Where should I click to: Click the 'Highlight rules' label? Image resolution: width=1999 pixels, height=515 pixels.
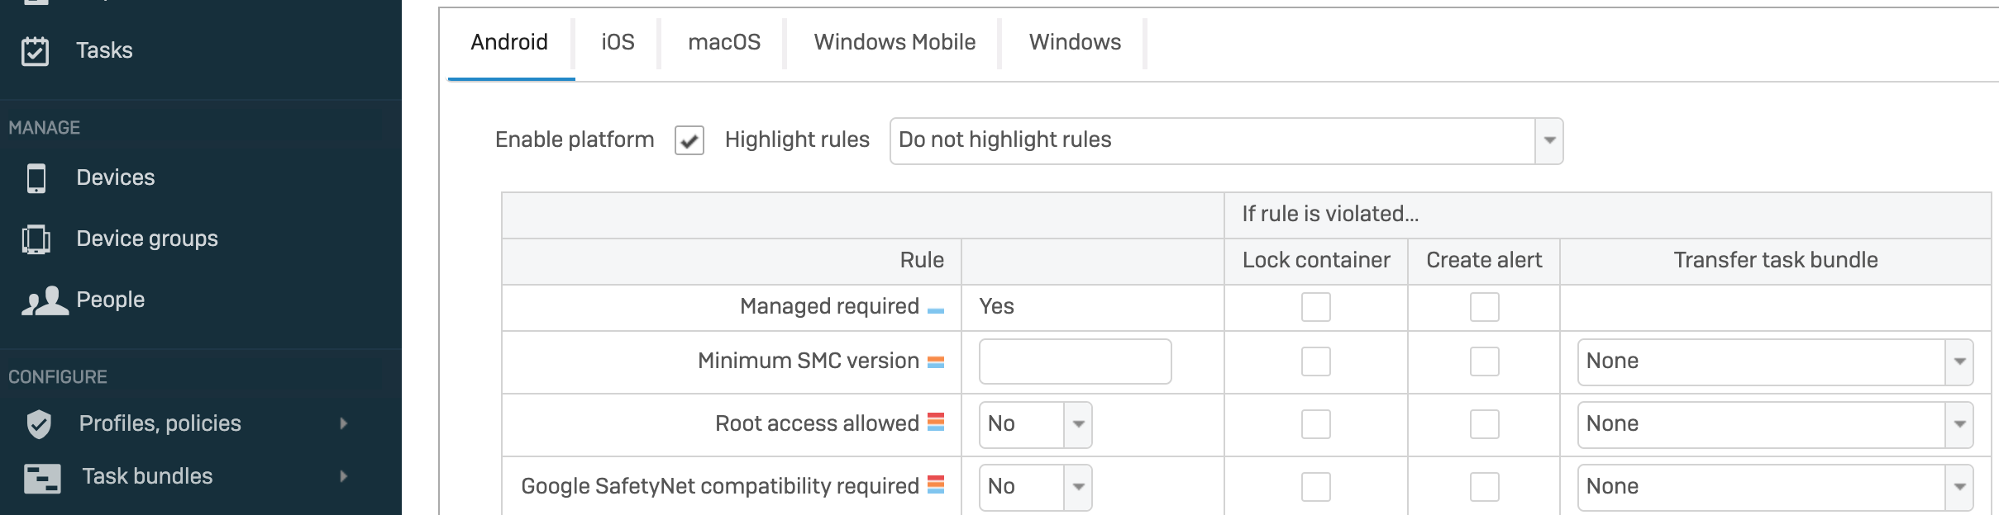[797, 140]
